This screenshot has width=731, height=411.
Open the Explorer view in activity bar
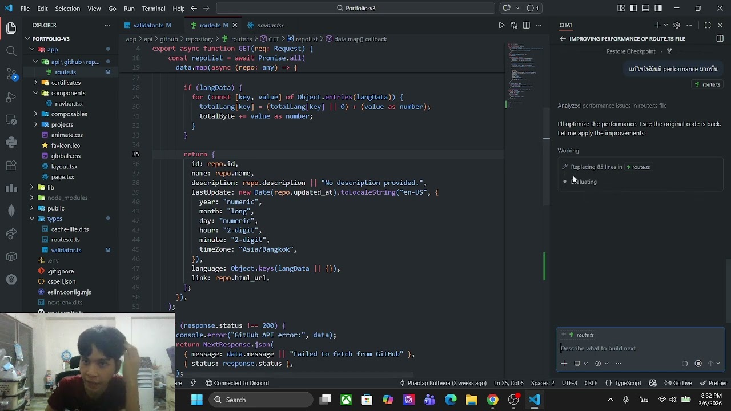coord(11,27)
